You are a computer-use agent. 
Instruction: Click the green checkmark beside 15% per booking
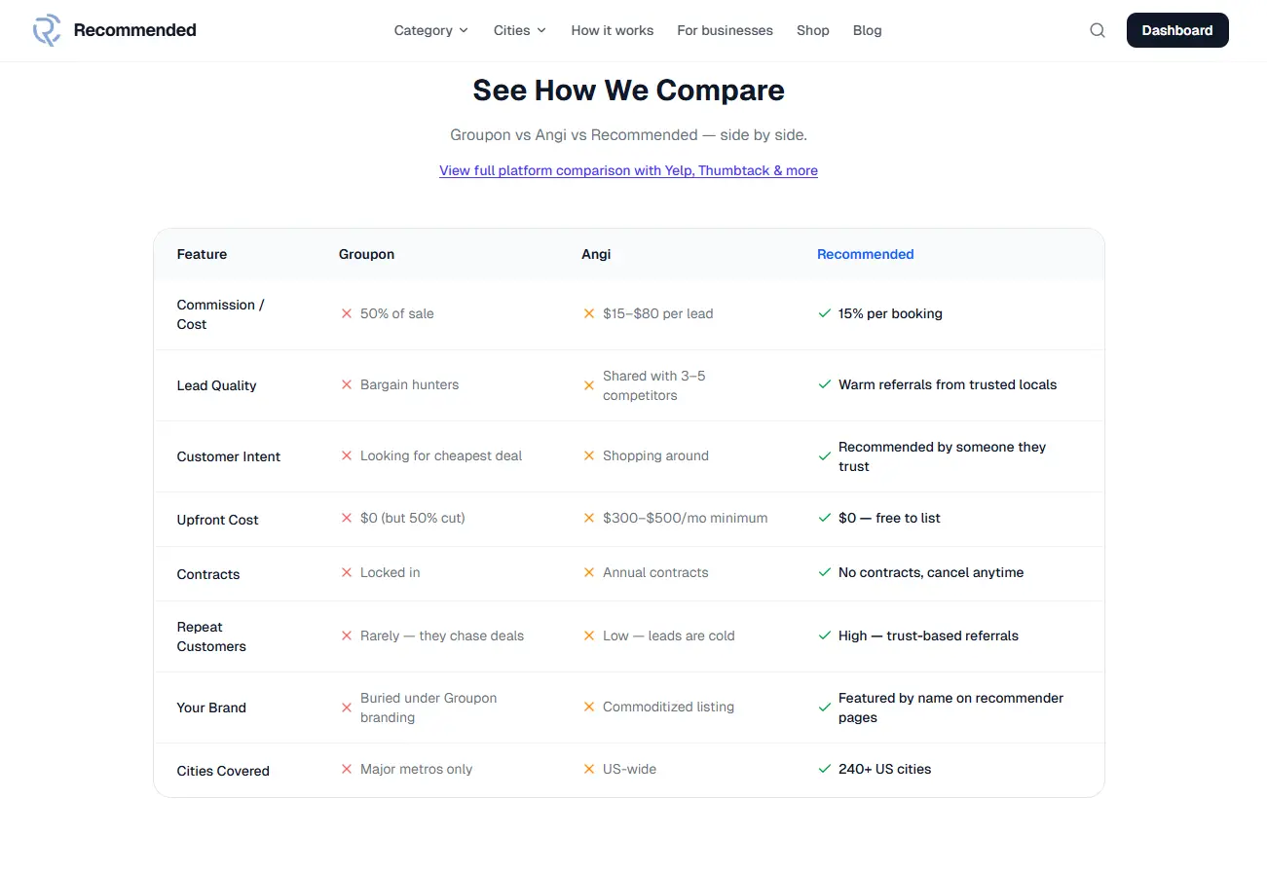click(x=825, y=313)
